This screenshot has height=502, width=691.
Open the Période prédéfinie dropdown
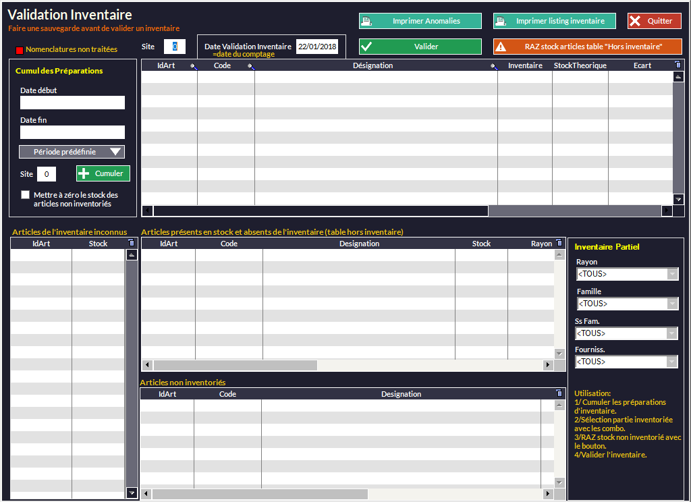[72, 152]
